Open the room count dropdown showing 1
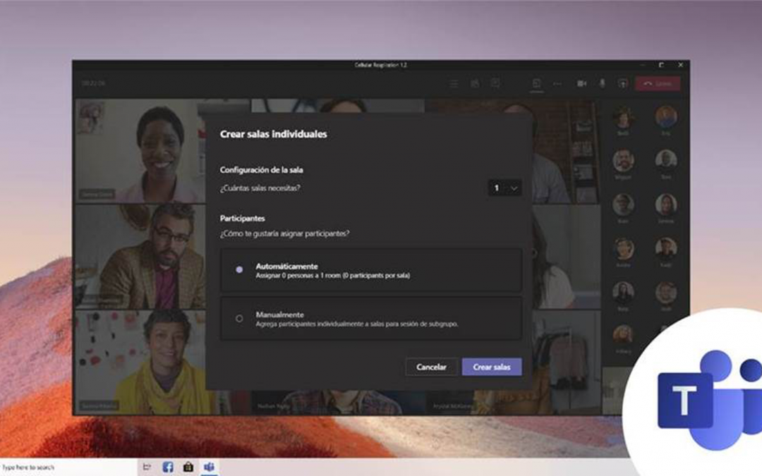 click(504, 188)
